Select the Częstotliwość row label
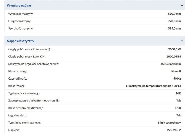185x133 pixels. click(x=17, y=79)
